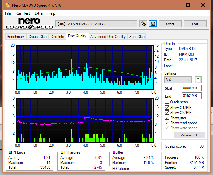
Task: Click the PI Errors total 39458
Action: [x=45, y=167]
